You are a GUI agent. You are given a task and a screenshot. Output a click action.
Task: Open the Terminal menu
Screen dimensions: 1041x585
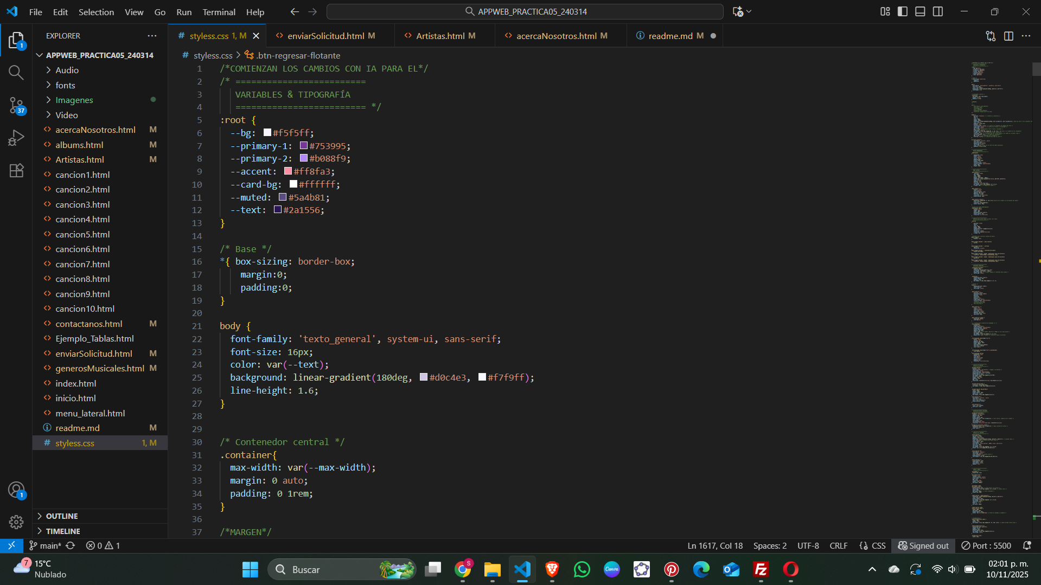(x=219, y=12)
